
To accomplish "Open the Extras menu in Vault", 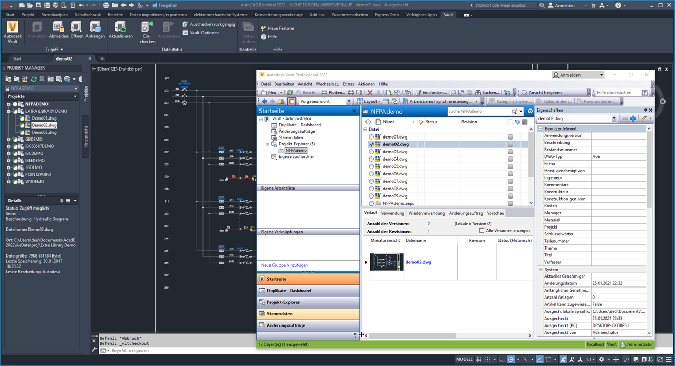I will coord(348,84).
